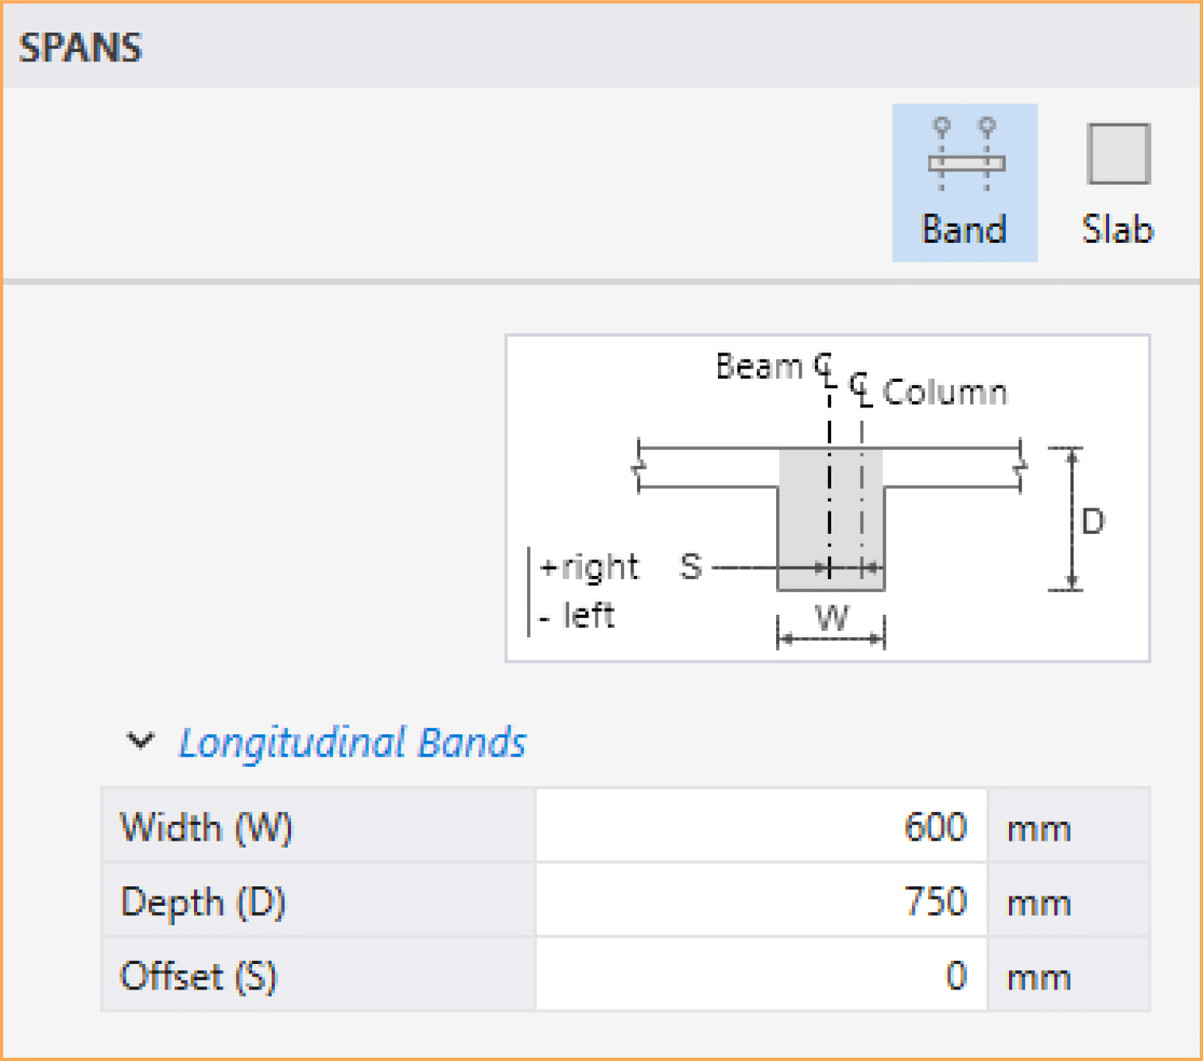1203x1061 pixels.
Task: Collapse the Longitudinal Bands chevron
Action: coord(140,741)
